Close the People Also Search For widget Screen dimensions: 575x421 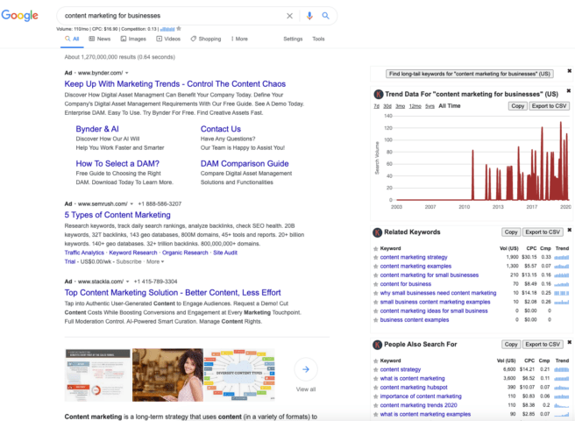569,342
